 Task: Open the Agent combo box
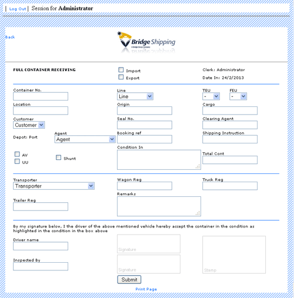pos(85,139)
